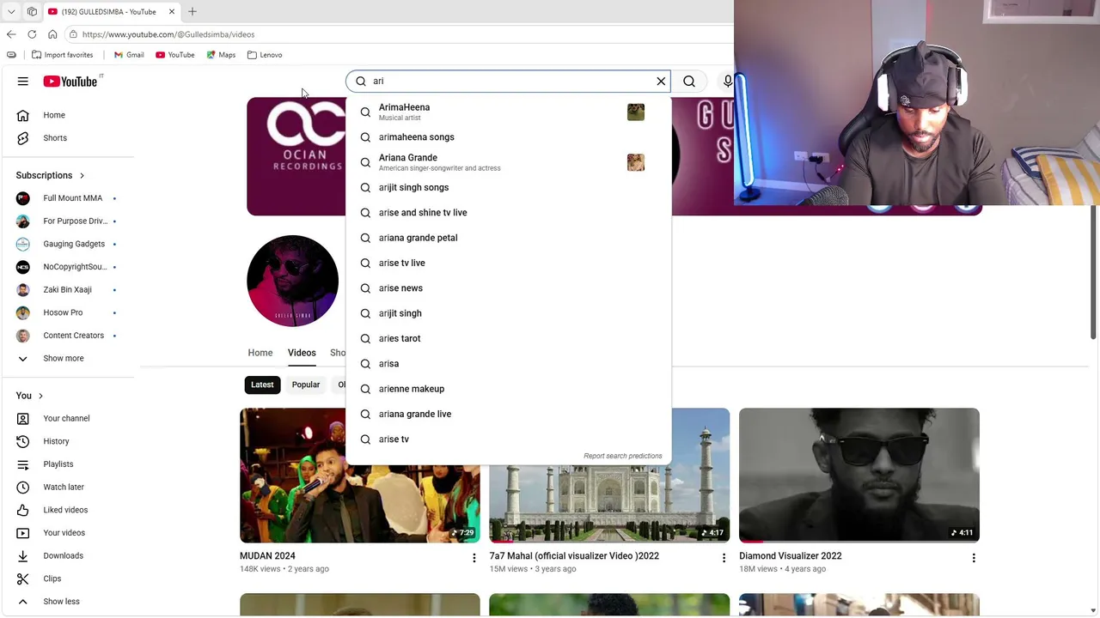Select 'arise and shine tv live' suggestion

[508, 213]
